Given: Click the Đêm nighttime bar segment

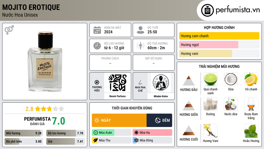Looking at the screenshot, I should coord(159,120).
